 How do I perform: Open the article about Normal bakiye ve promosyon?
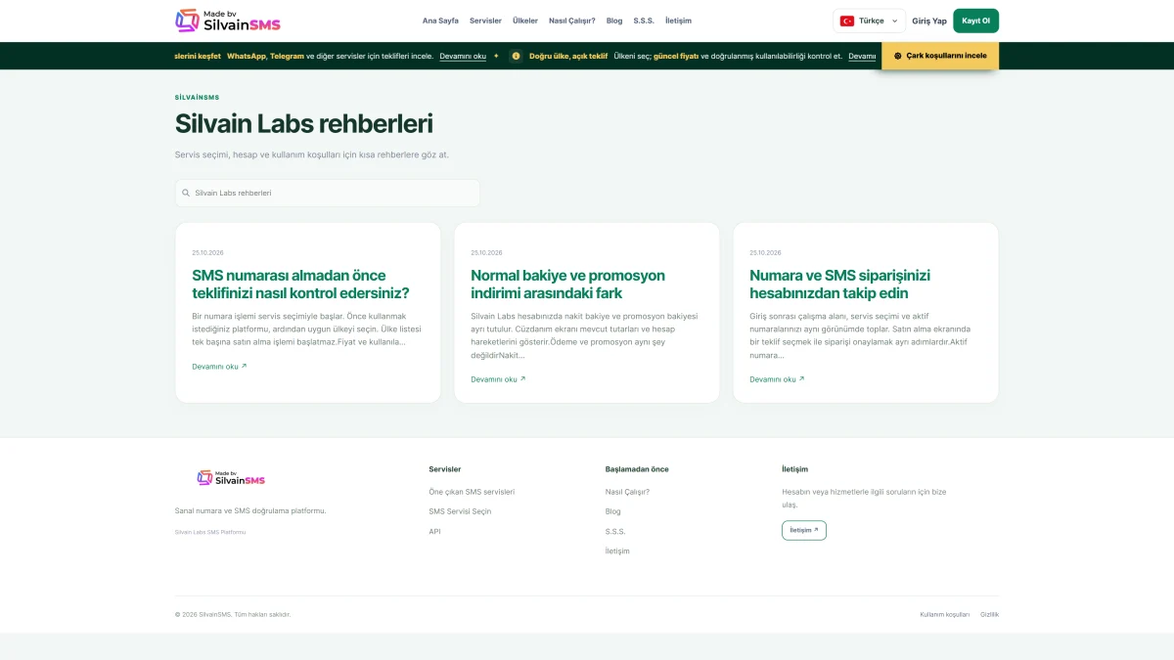(x=567, y=285)
